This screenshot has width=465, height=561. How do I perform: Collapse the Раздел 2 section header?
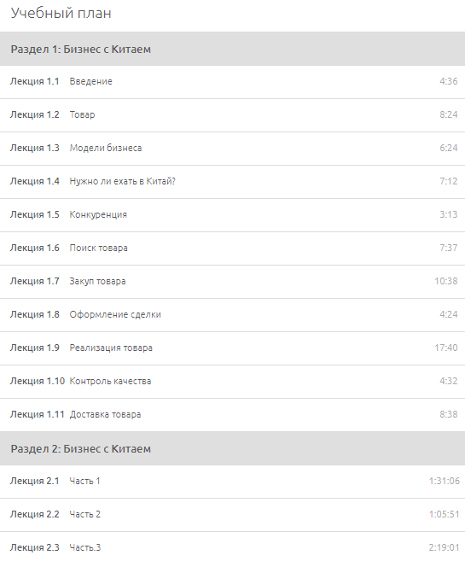coord(232,448)
